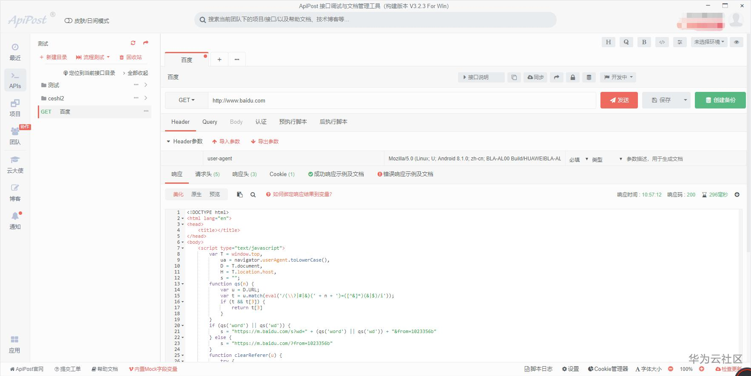751x376 pixels.
Task: Click the copy icon next to 接口说明
Action: 514,77
